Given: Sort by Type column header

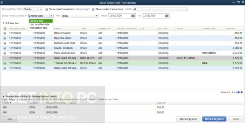Looking at the screenshot, I should tap(88, 29).
